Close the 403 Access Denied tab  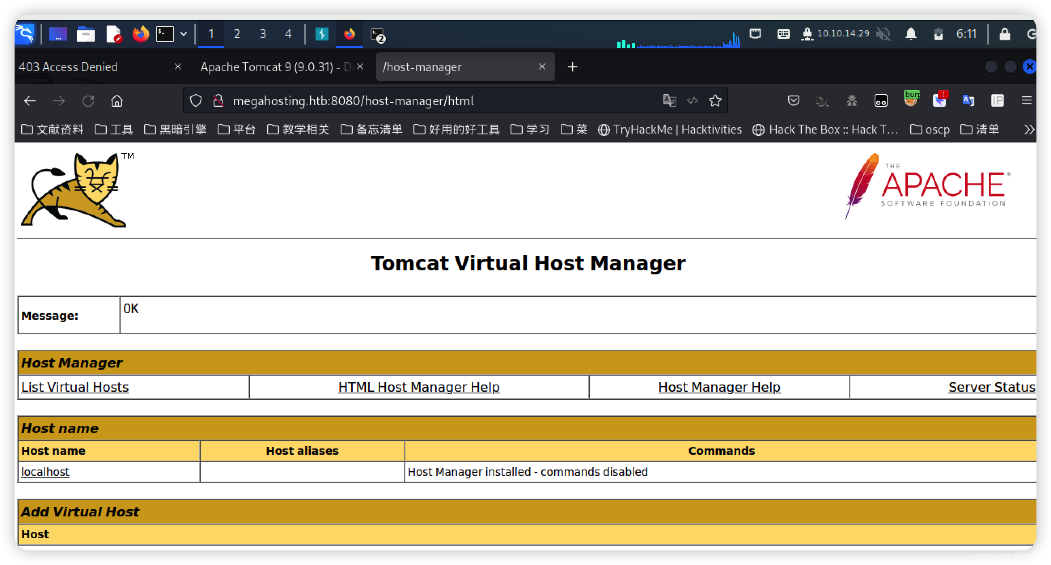point(178,66)
